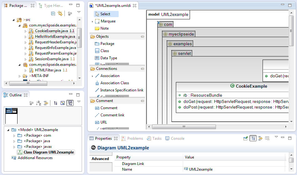297x175 pixels.
Task: Collapse the Objects palette drawer
Action: coord(102,36)
